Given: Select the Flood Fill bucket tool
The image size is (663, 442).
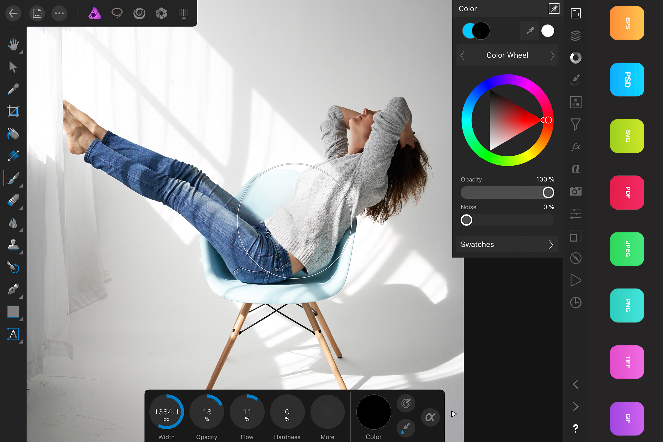Looking at the screenshot, I should coord(13,134).
